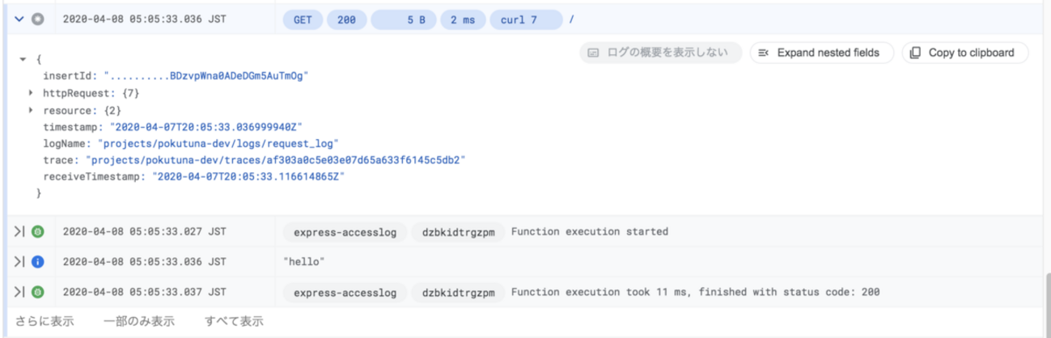Expand the httpRequest field
The width and height of the screenshot is (1051, 338).
coord(32,93)
